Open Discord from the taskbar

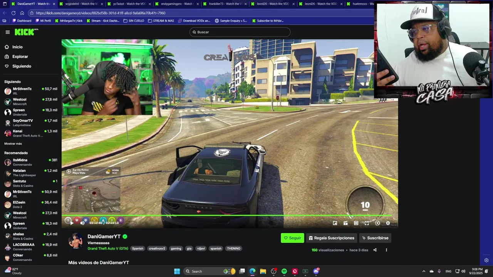tap(316, 271)
